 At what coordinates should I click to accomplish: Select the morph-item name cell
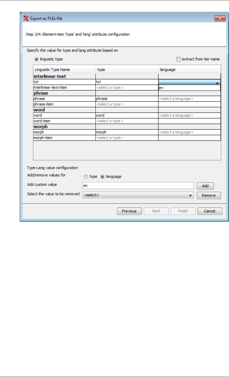click(x=64, y=138)
